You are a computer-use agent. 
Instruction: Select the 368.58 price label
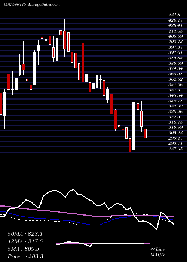point(175,74)
